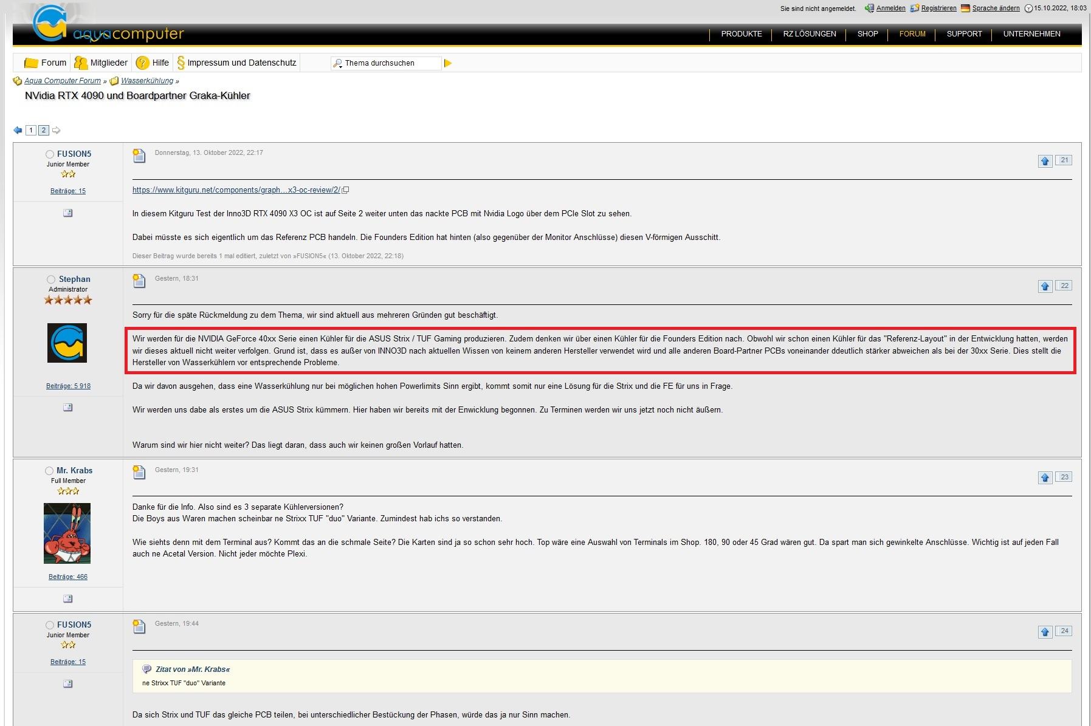The image size is (1091, 726).
Task: Open the Aqua Computer logo home link
Action: [x=108, y=26]
